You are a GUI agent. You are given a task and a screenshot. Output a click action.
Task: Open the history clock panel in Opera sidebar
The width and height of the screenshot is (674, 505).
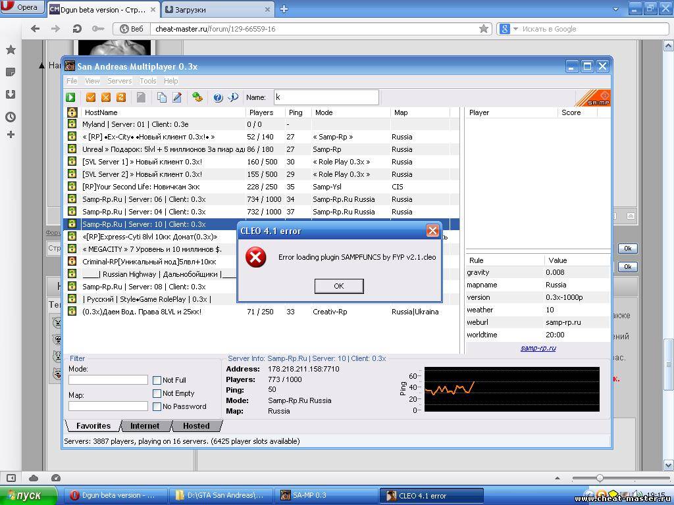(11, 117)
